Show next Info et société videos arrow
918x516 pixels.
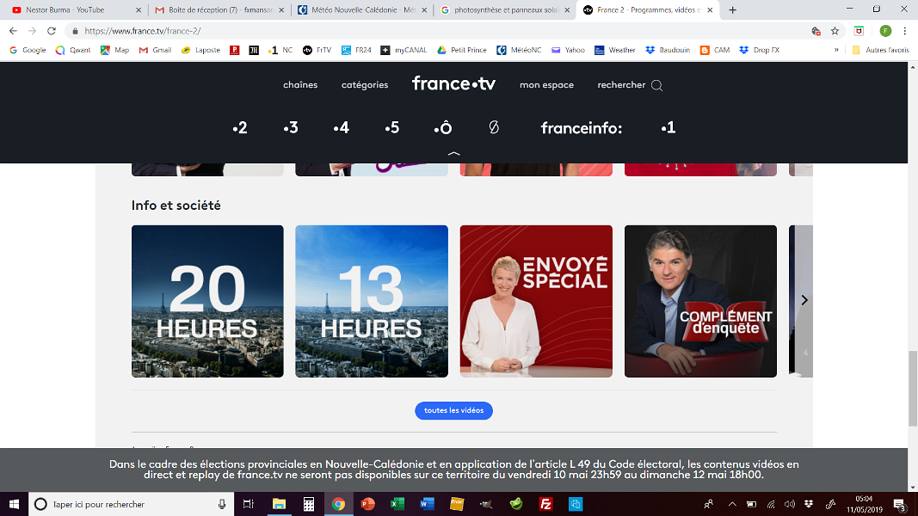[x=804, y=300]
